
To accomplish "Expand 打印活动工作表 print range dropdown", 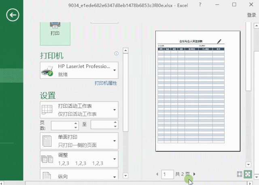I will tap(79, 110).
